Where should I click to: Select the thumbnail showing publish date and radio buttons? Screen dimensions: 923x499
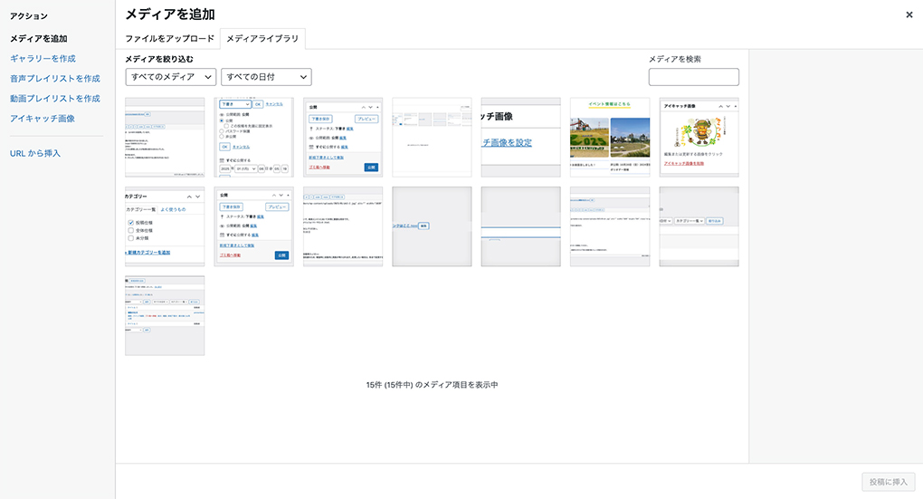point(253,138)
